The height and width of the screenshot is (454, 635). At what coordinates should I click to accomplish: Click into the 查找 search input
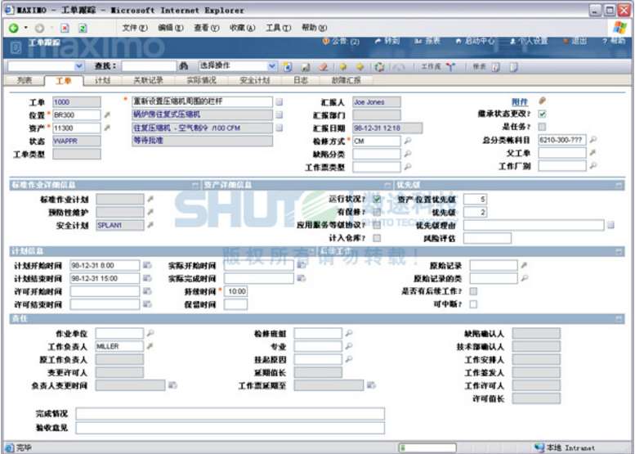click(149, 66)
